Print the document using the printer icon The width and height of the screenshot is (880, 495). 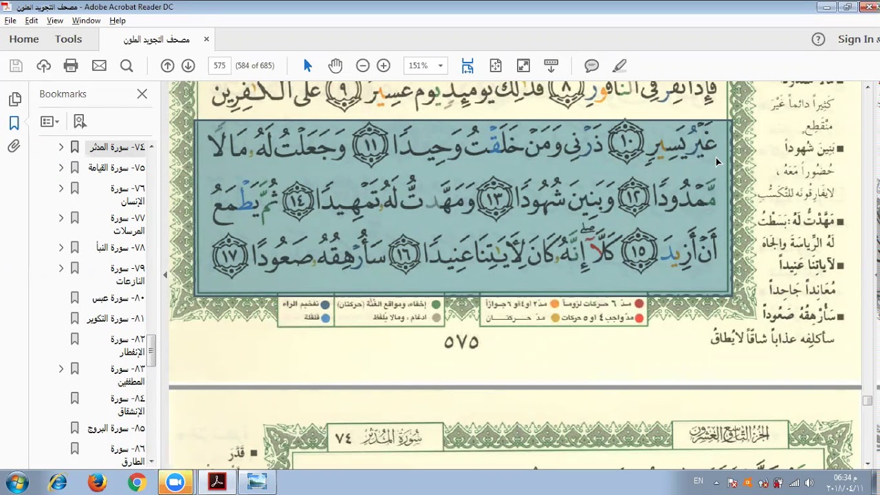tap(71, 66)
